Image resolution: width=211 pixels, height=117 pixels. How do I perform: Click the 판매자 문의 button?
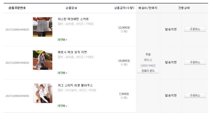pos(148,71)
